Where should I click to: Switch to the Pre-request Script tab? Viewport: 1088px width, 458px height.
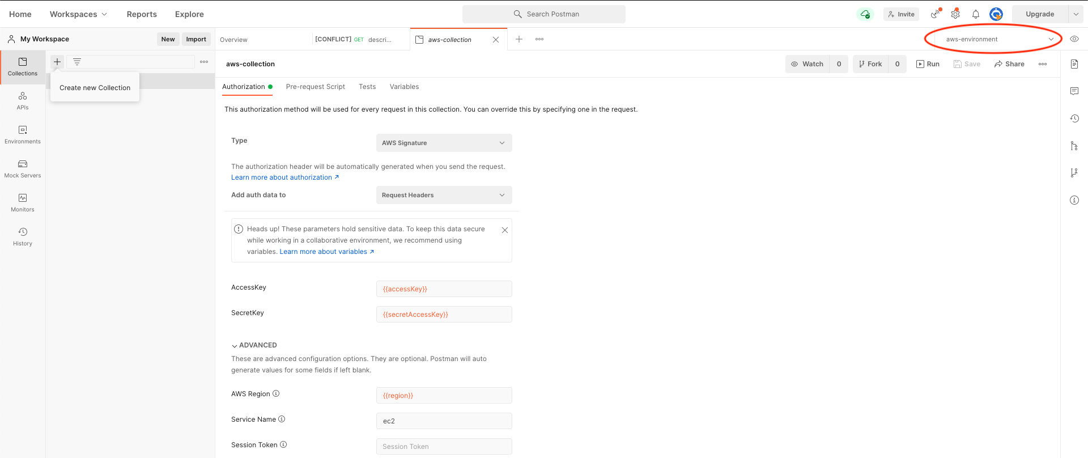(315, 87)
